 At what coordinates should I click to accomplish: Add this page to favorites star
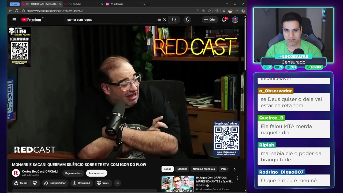pos(209,11)
